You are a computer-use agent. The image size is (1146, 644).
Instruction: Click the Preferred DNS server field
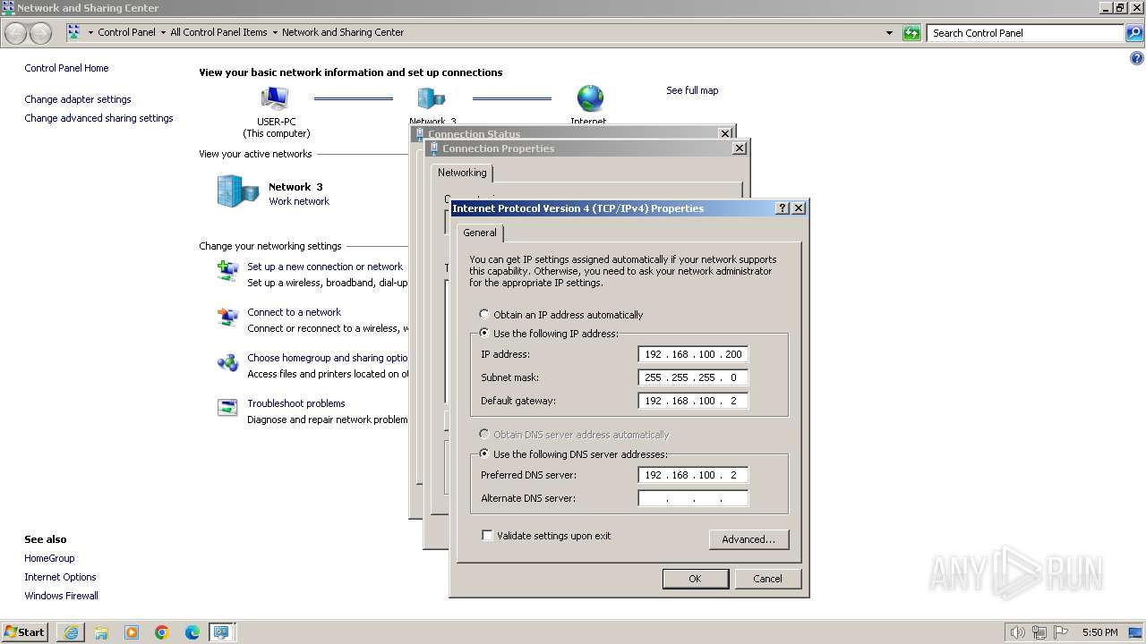point(693,475)
